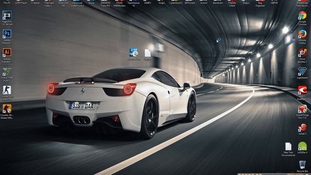Open the Bitdefender Total Security shortcut

pyautogui.click(x=302, y=3)
